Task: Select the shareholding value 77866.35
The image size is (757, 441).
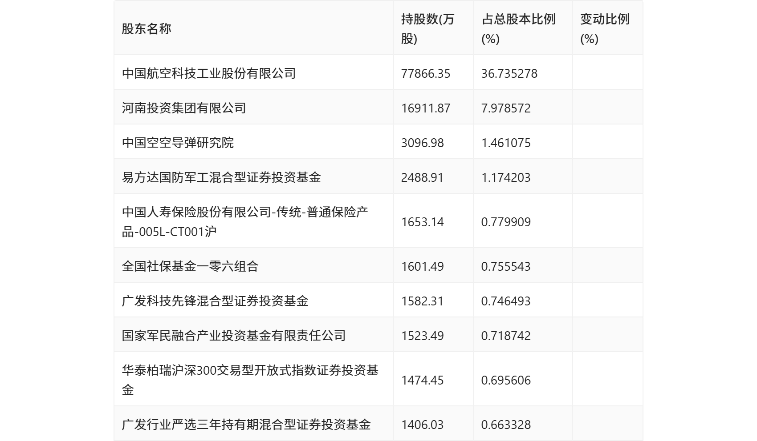Action: point(426,73)
